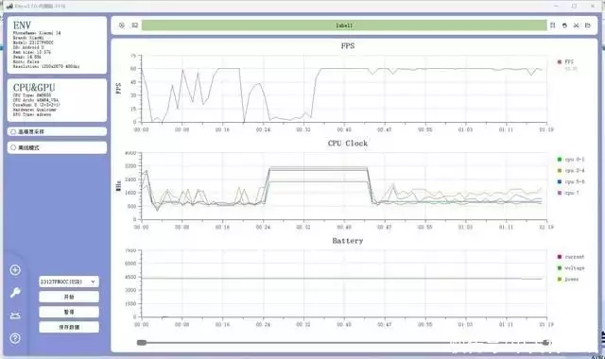Click the bookmark icon right of label1 bar
Screen dimensions: 605x359
pos(552,26)
